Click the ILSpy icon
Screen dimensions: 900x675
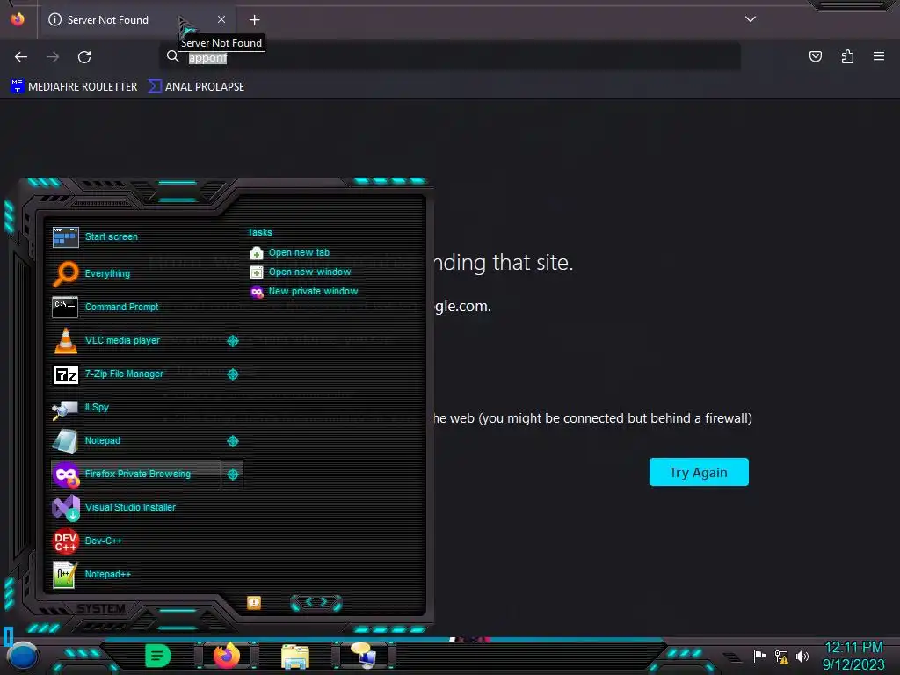point(65,410)
